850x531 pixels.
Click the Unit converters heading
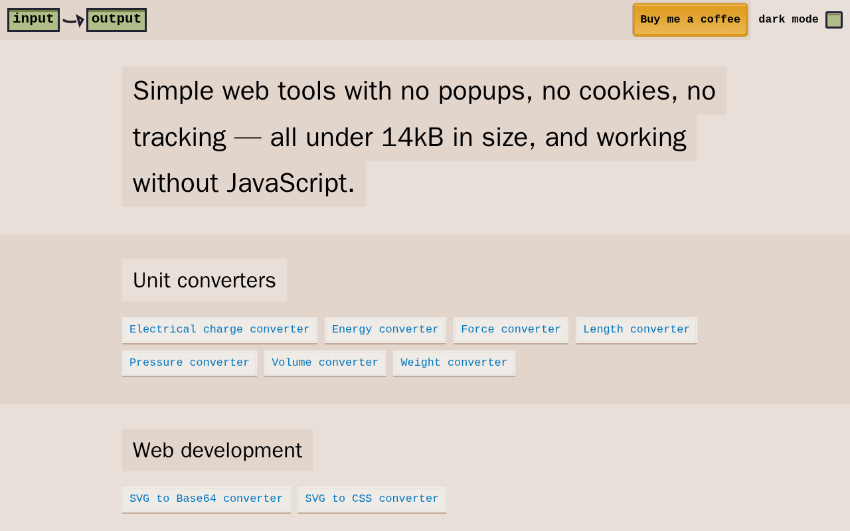click(204, 280)
